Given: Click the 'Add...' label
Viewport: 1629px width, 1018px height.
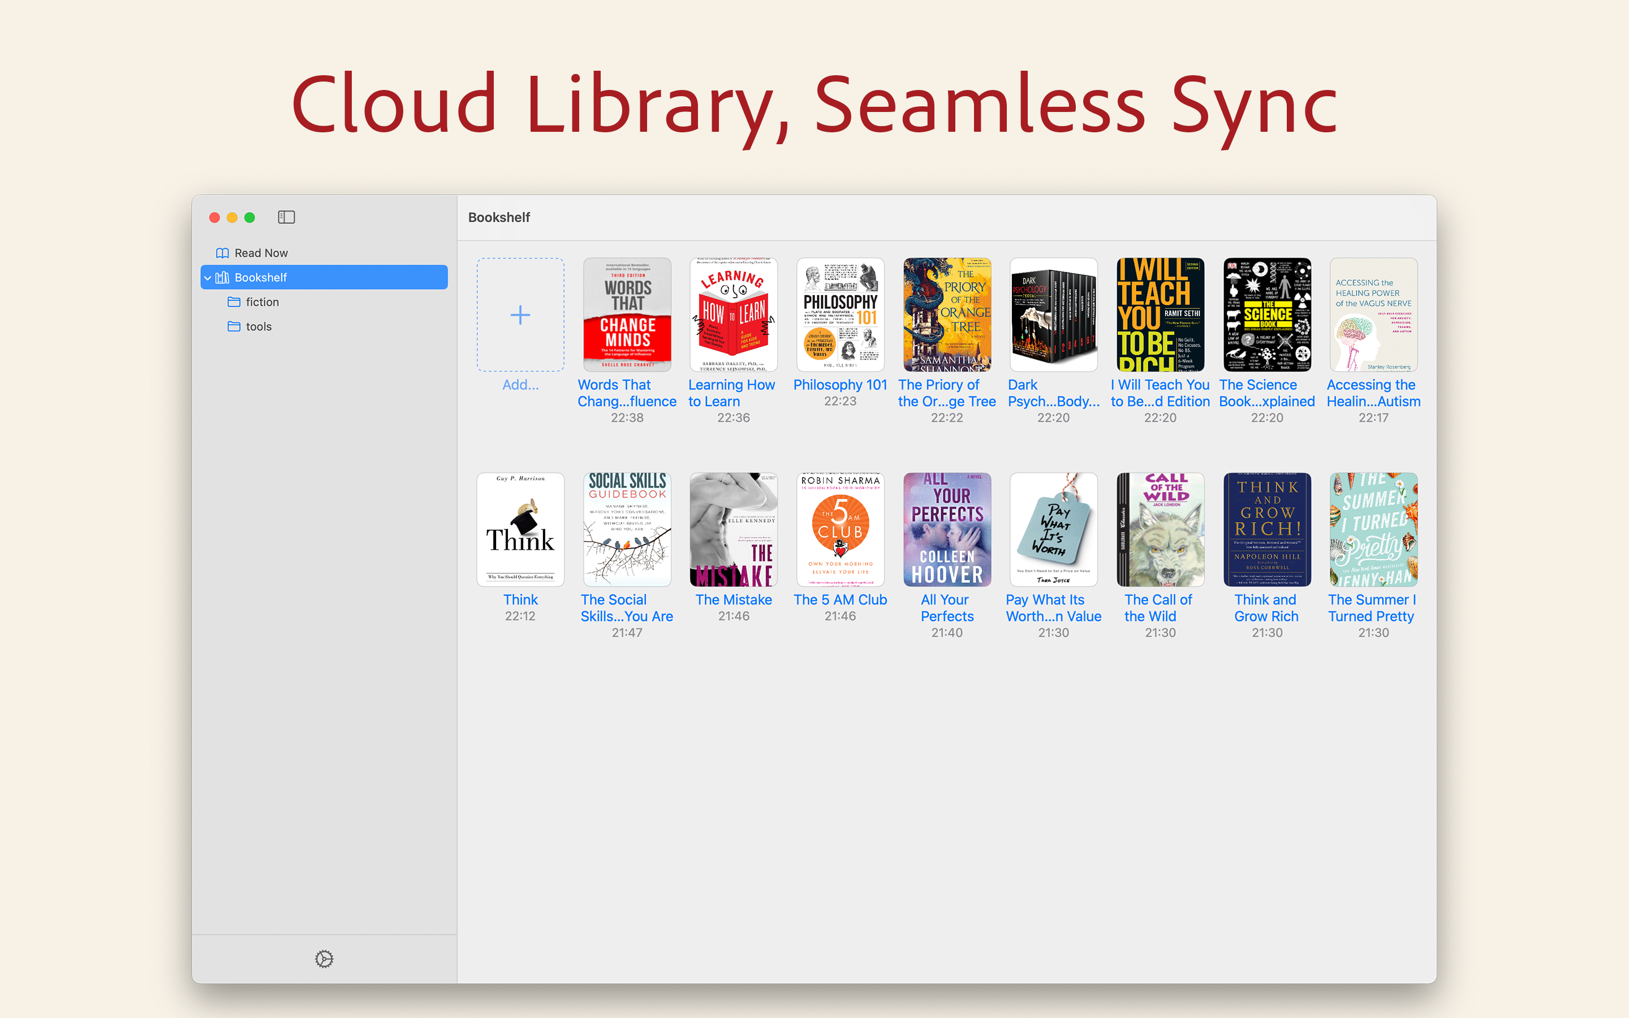Looking at the screenshot, I should [x=520, y=385].
